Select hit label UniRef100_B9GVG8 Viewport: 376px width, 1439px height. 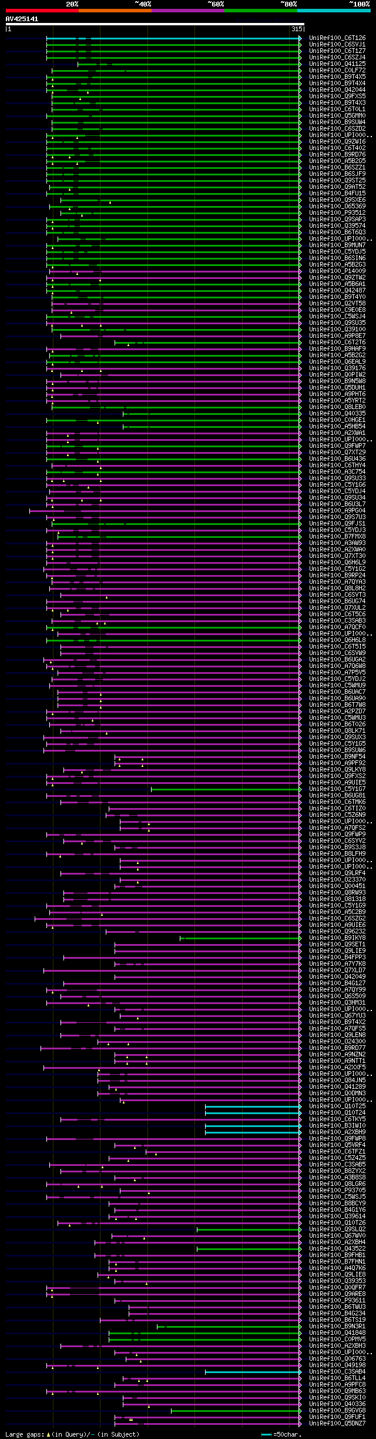pyautogui.click(x=337, y=1411)
